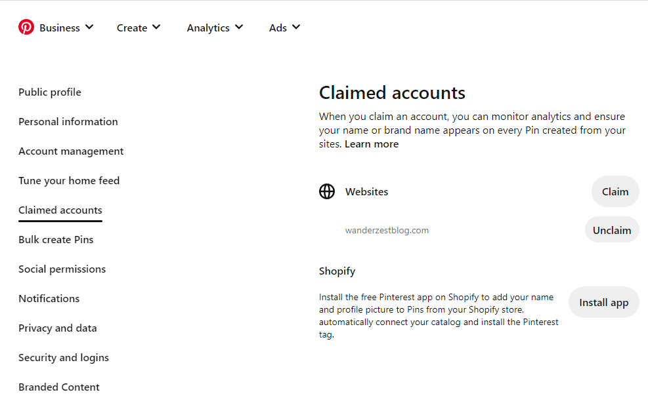648x407 pixels.
Task: Select the Claimed accounts sidebar item
Action: 60,210
